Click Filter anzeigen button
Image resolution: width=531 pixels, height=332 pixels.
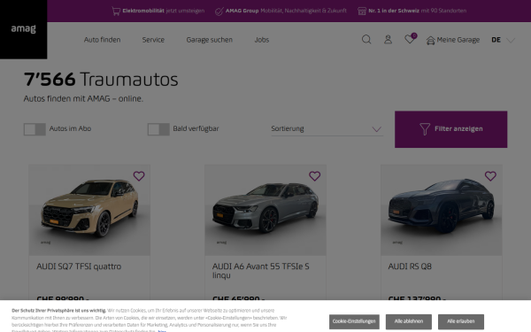(x=450, y=129)
